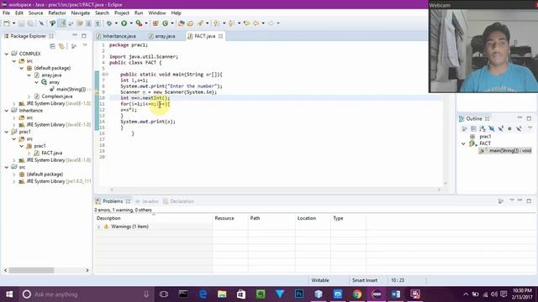538x302 pixels.
Task: Open File Explorer from the taskbar
Action: pyautogui.click(x=222, y=294)
